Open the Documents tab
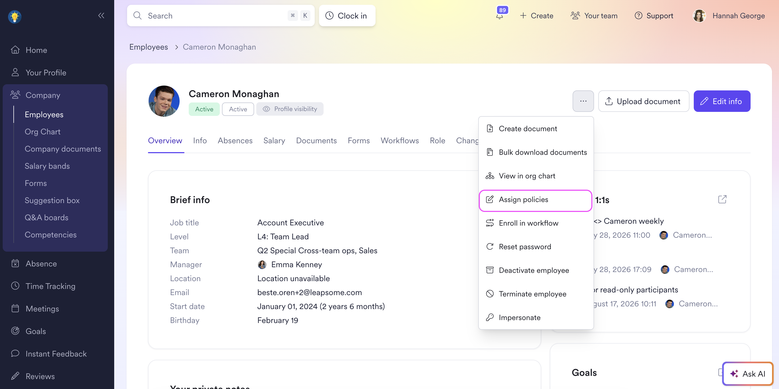 pos(316,141)
